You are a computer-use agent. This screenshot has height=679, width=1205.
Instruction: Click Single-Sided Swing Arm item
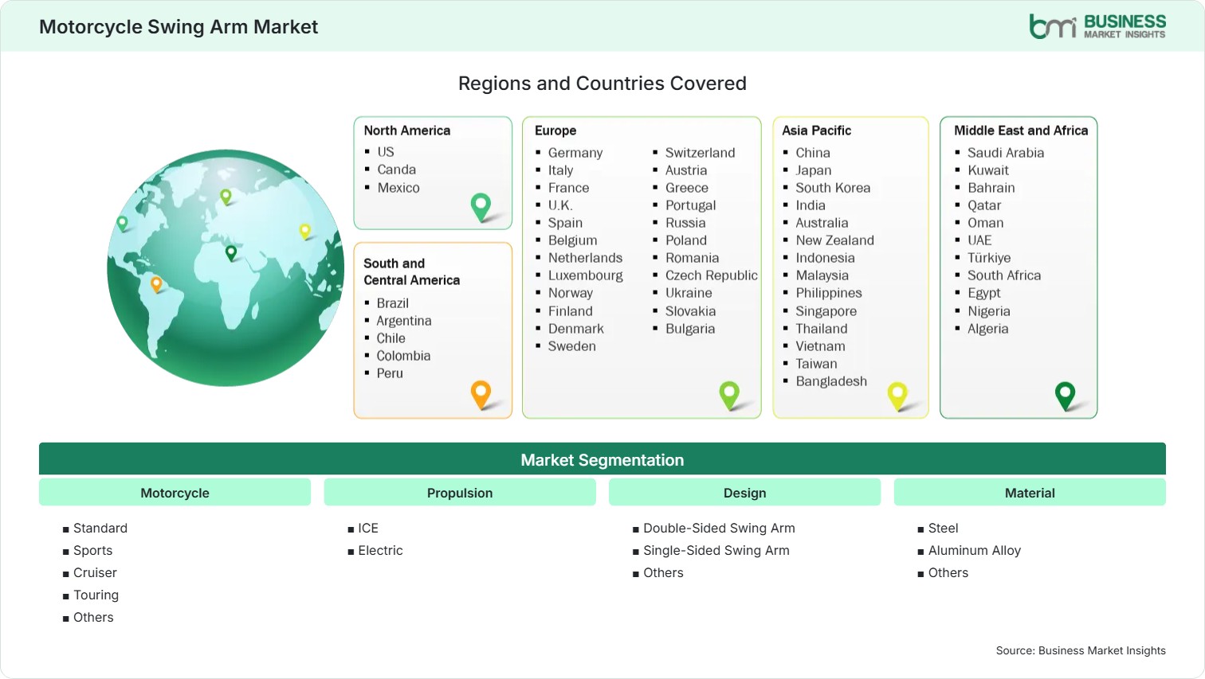[x=716, y=551]
